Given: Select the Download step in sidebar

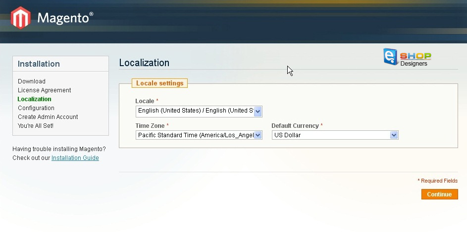Looking at the screenshot, I should coord(32,81).
